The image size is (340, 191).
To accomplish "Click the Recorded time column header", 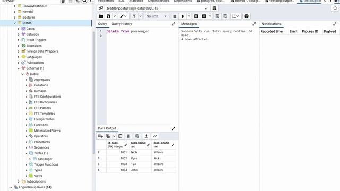I will tap(271, 32).
